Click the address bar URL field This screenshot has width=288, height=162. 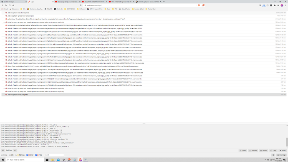point(139,5)
